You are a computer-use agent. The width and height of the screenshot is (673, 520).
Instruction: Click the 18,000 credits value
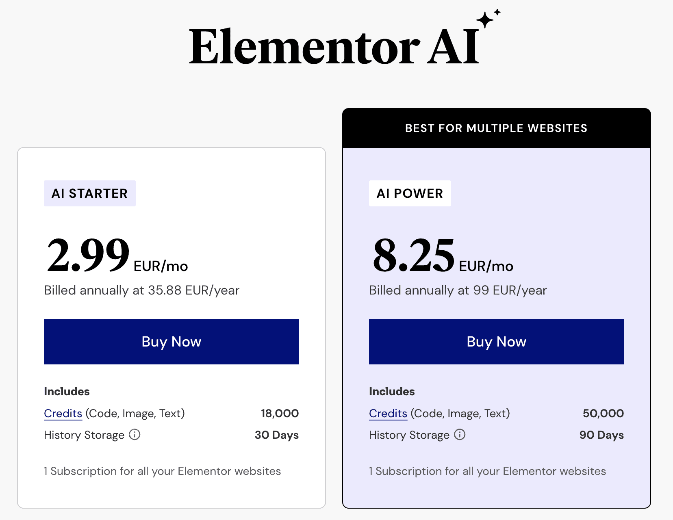click(x=280, y=414)
